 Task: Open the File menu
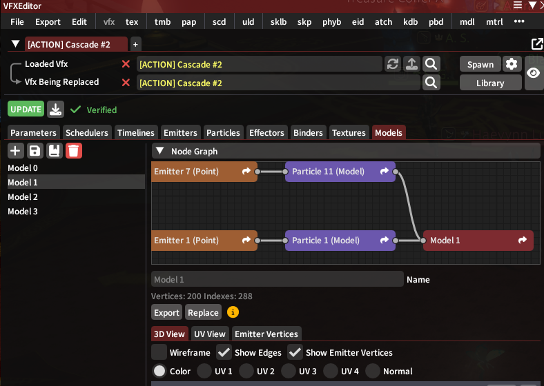pos(17,22)
